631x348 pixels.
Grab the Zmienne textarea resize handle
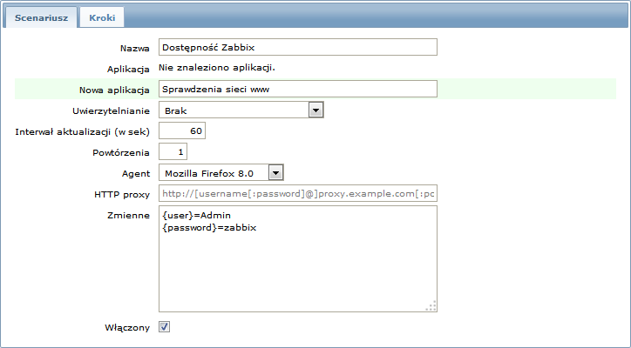tap(431, 306)
